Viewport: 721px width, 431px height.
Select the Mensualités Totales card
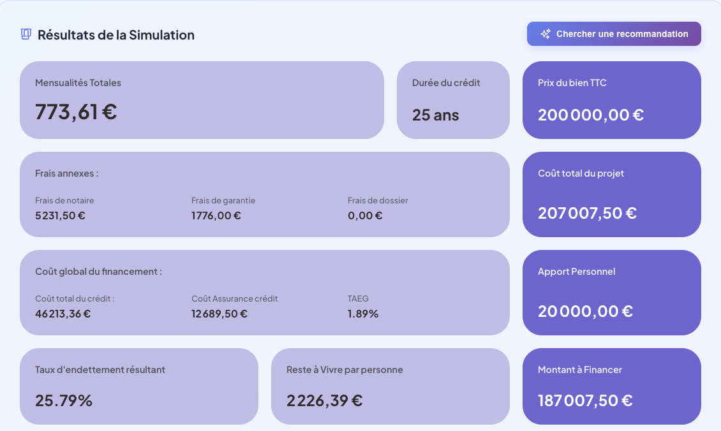click(x=202, y=99)
